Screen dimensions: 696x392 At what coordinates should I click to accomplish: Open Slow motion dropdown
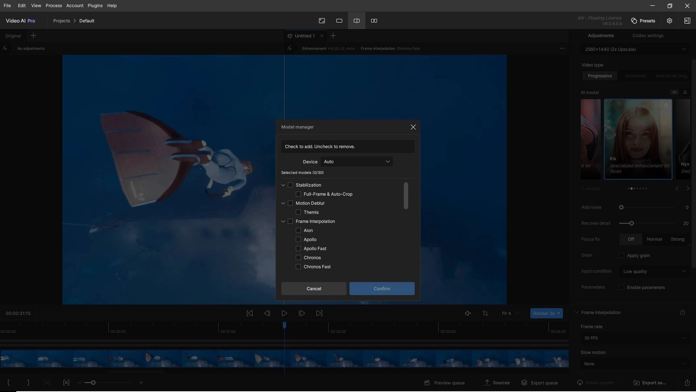pos(635,364)
